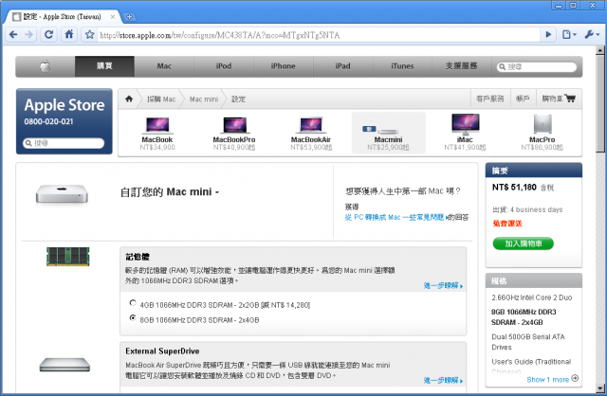Click the scrollbar down arrow
This screenshot has height=396, width=607.
600,387
